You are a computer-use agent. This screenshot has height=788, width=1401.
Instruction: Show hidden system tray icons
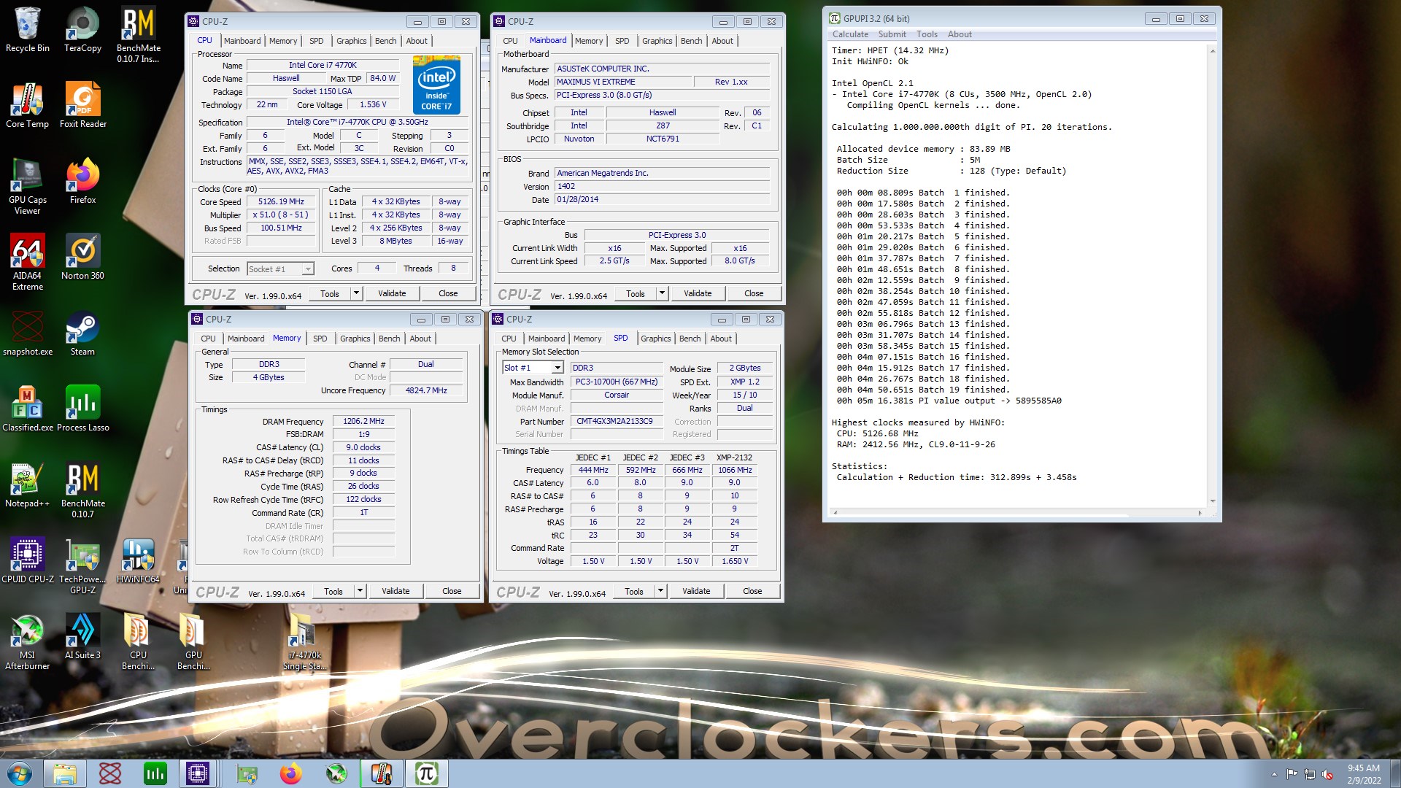coord(1274,774)
